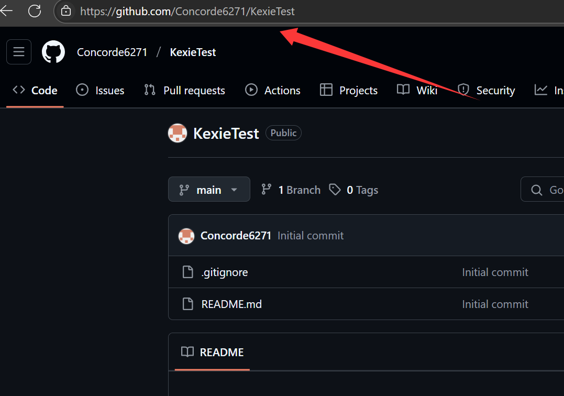564x396 pixels.
Task: Open the Issues tab
Action: point(100,90)
